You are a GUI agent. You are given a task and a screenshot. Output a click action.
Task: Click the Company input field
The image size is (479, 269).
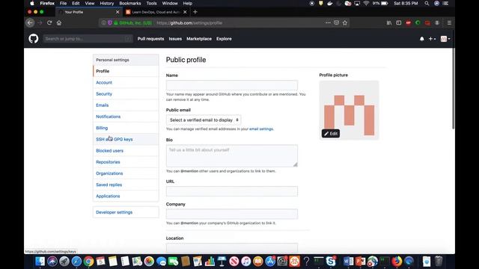(x=232, y=214)
